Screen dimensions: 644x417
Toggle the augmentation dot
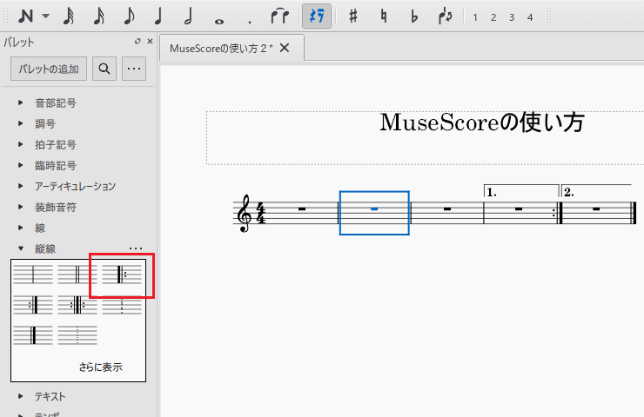coord(249,22)
